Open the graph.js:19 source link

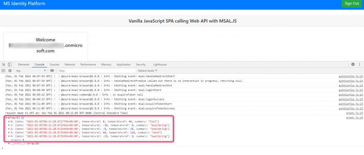tap(354, 118)
